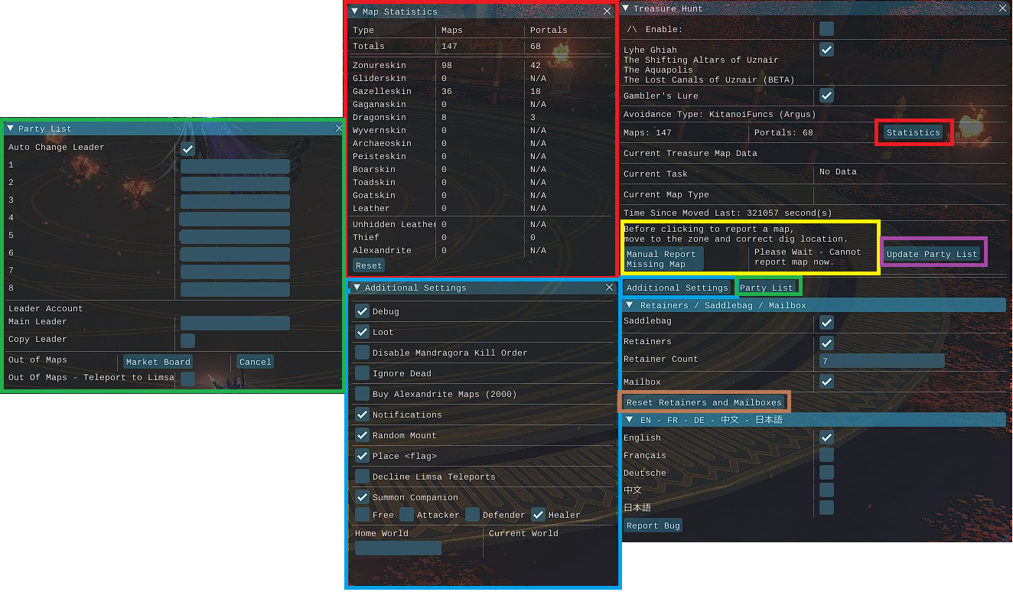Click Update Party List button

932,254
